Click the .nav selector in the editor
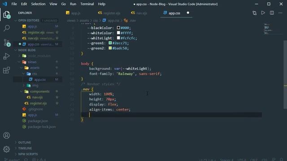Image resolution: width=287 pixels, height=161 pixels. (85, 89)
